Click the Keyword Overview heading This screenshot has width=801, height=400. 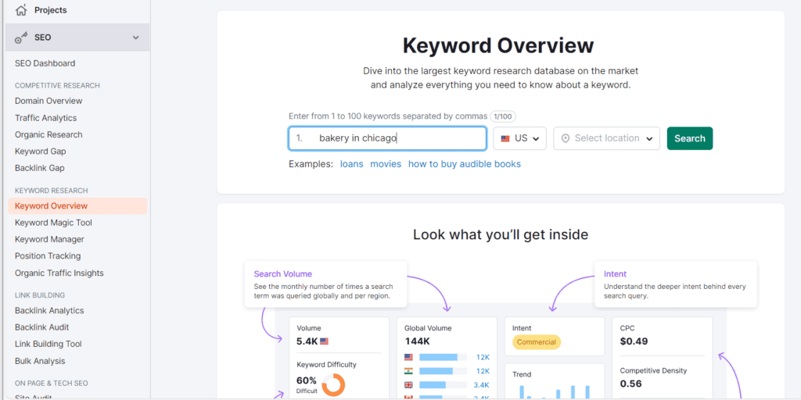pyautogui.click(x=498, y=45)
